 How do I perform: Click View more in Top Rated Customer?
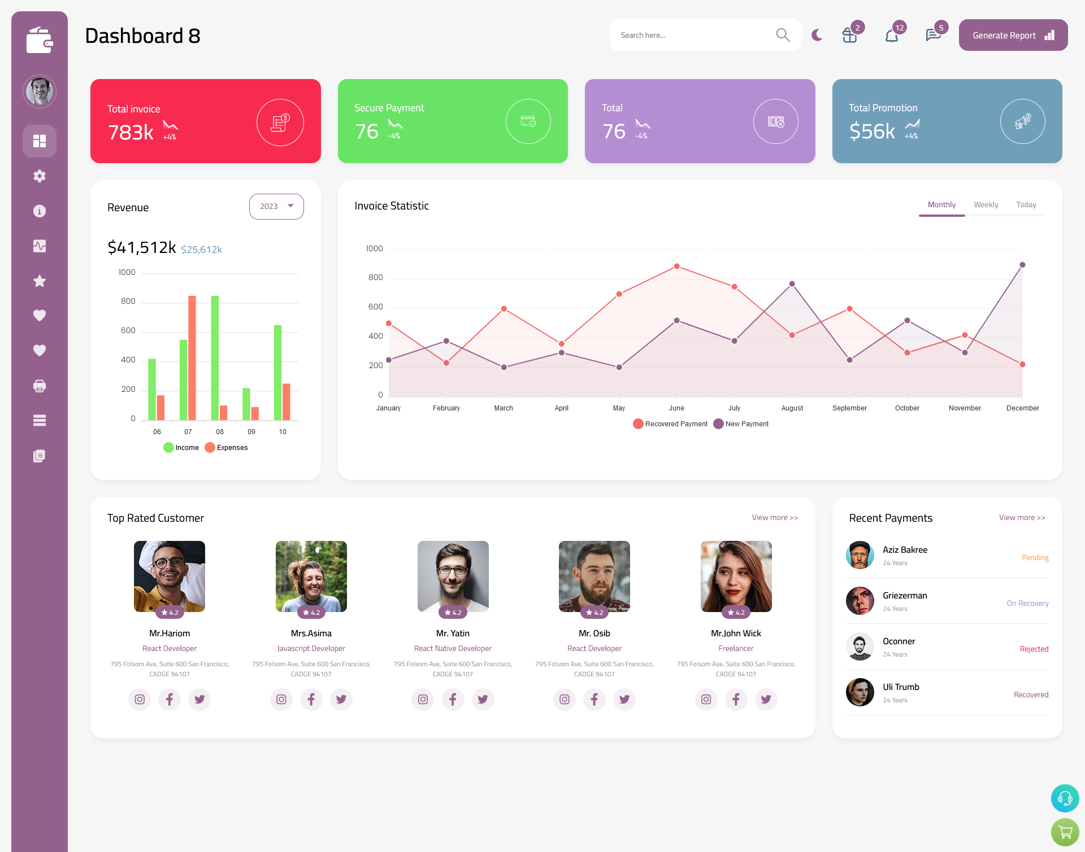click(774, 518)
